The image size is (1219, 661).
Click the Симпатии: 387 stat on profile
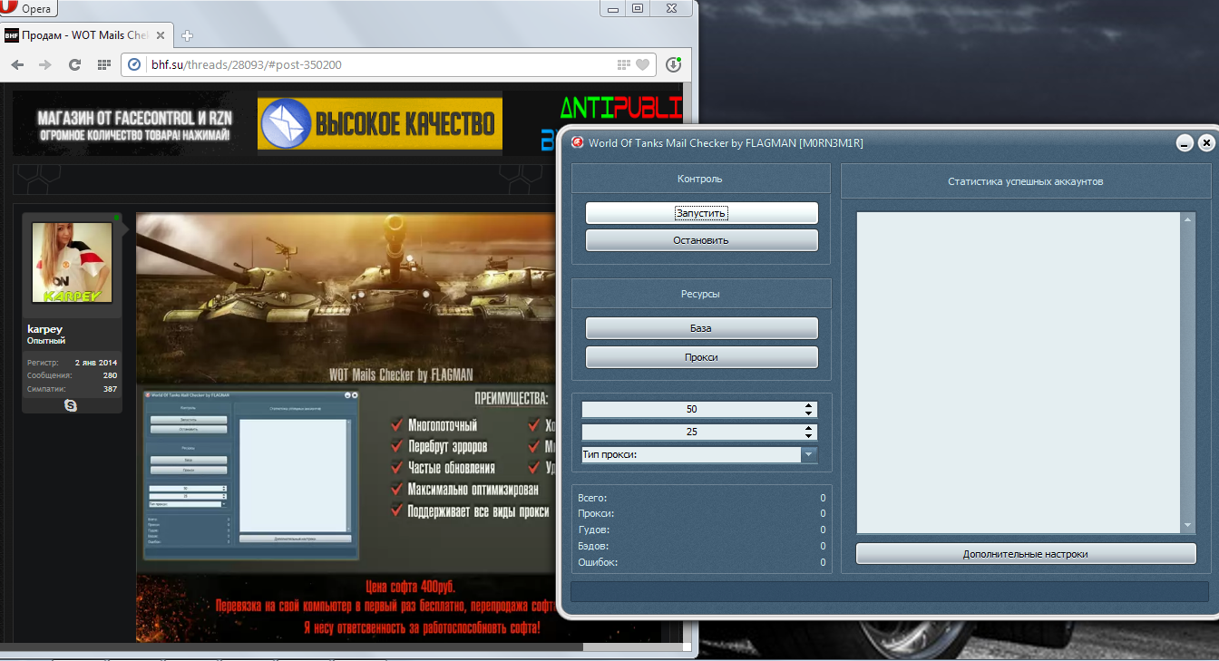pos(72,389)
